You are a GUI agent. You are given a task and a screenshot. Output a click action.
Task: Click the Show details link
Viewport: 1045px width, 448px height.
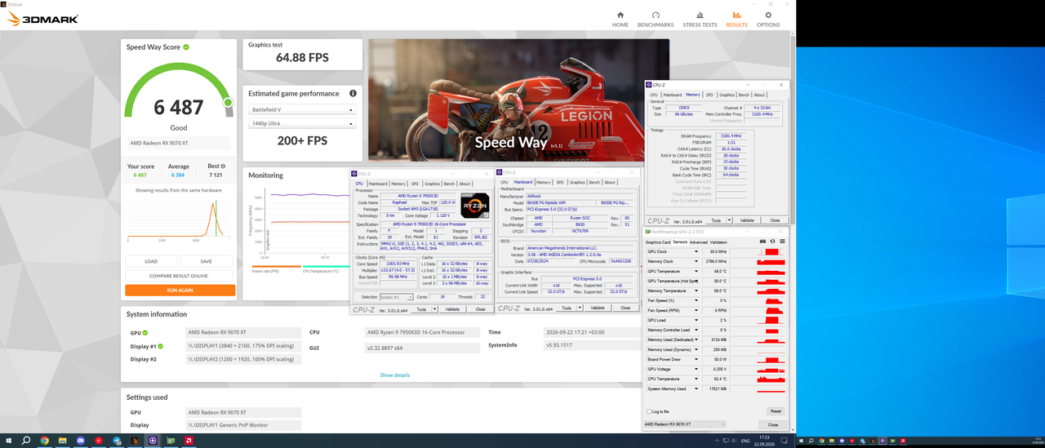pos(395,375)
